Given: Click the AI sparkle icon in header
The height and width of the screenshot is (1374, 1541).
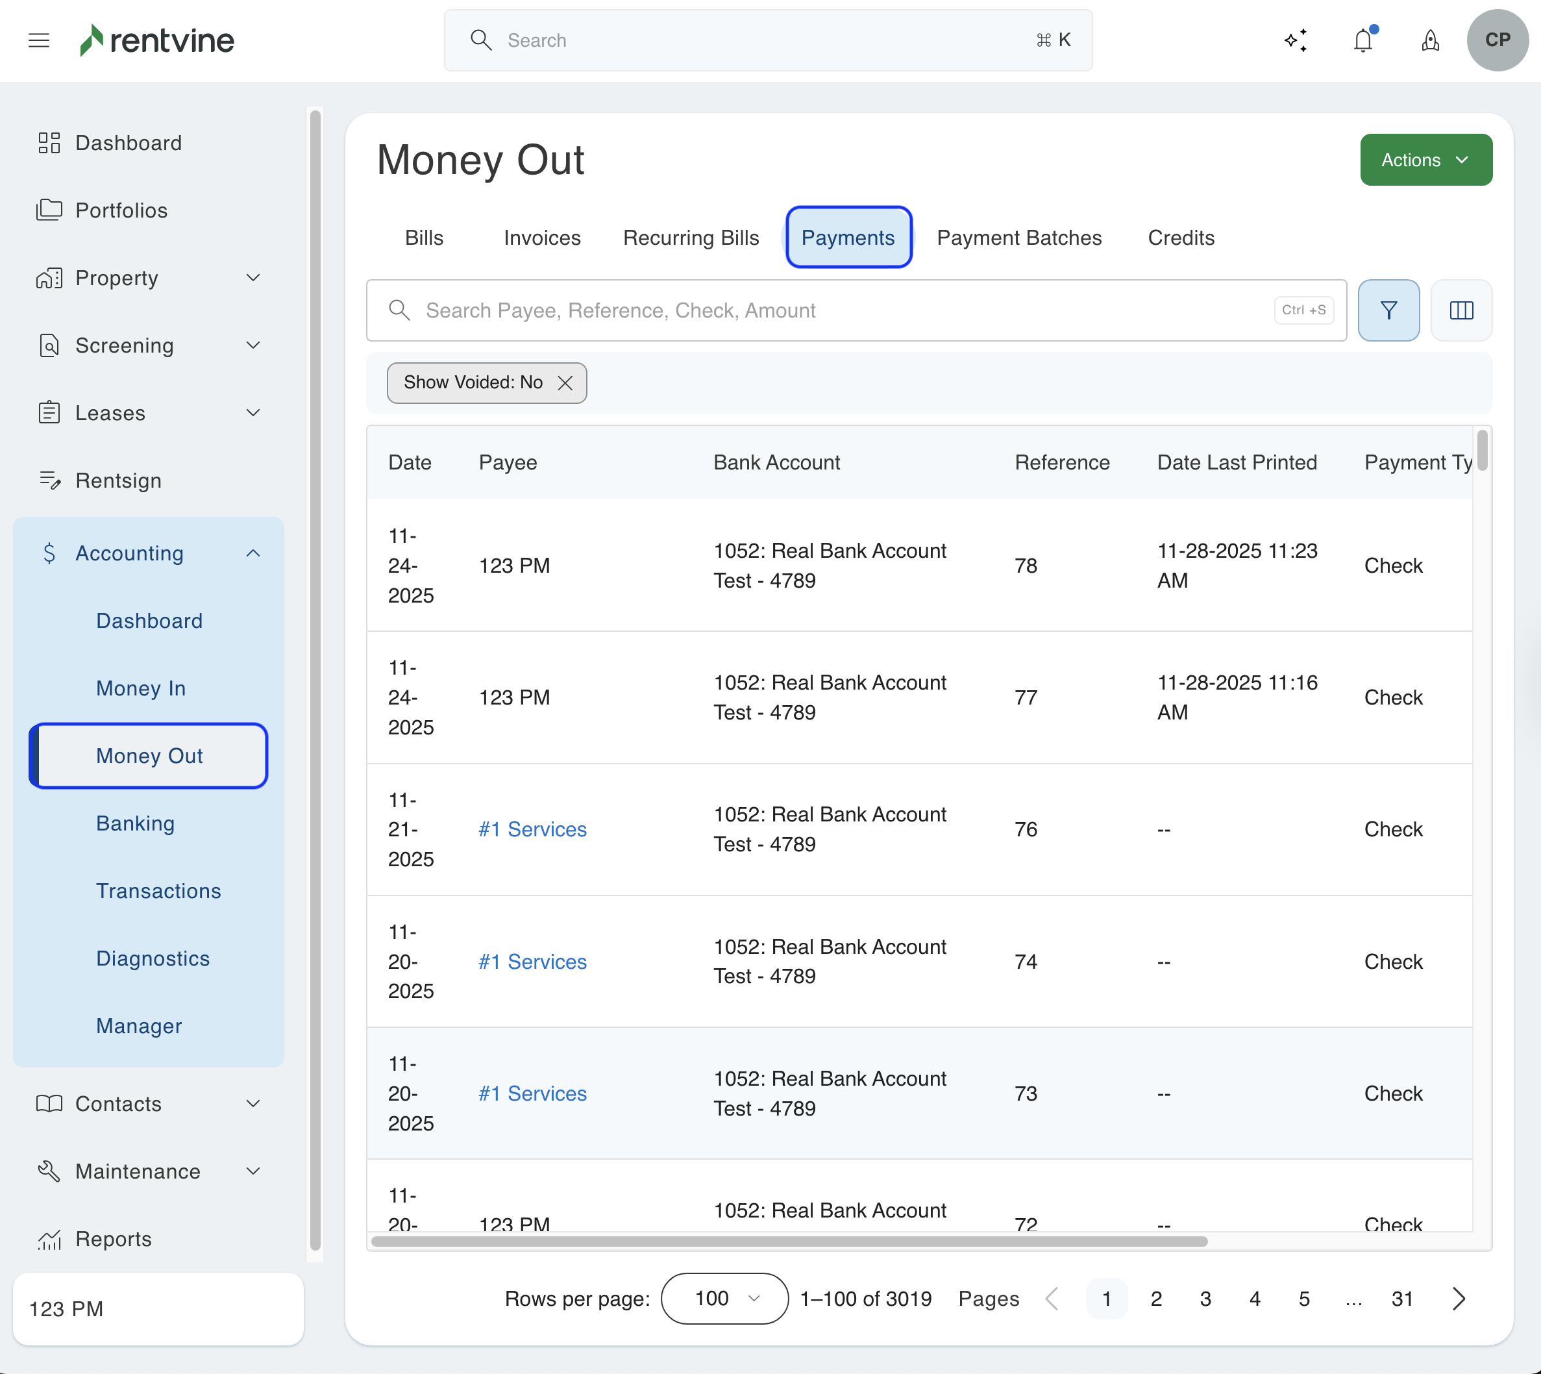Looking at the screenshot, I should point(1296,40).
